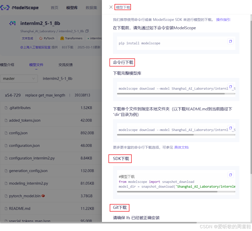252x231 pixels.
Task: Click commit hash 39338f13
Action: coord(82,95)
